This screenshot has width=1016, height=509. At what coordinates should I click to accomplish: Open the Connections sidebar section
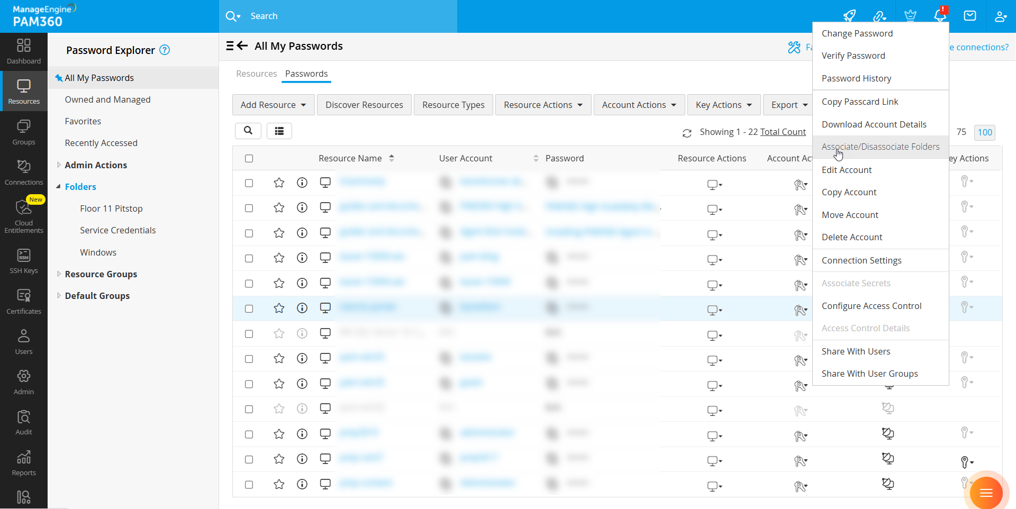[24, 172]
